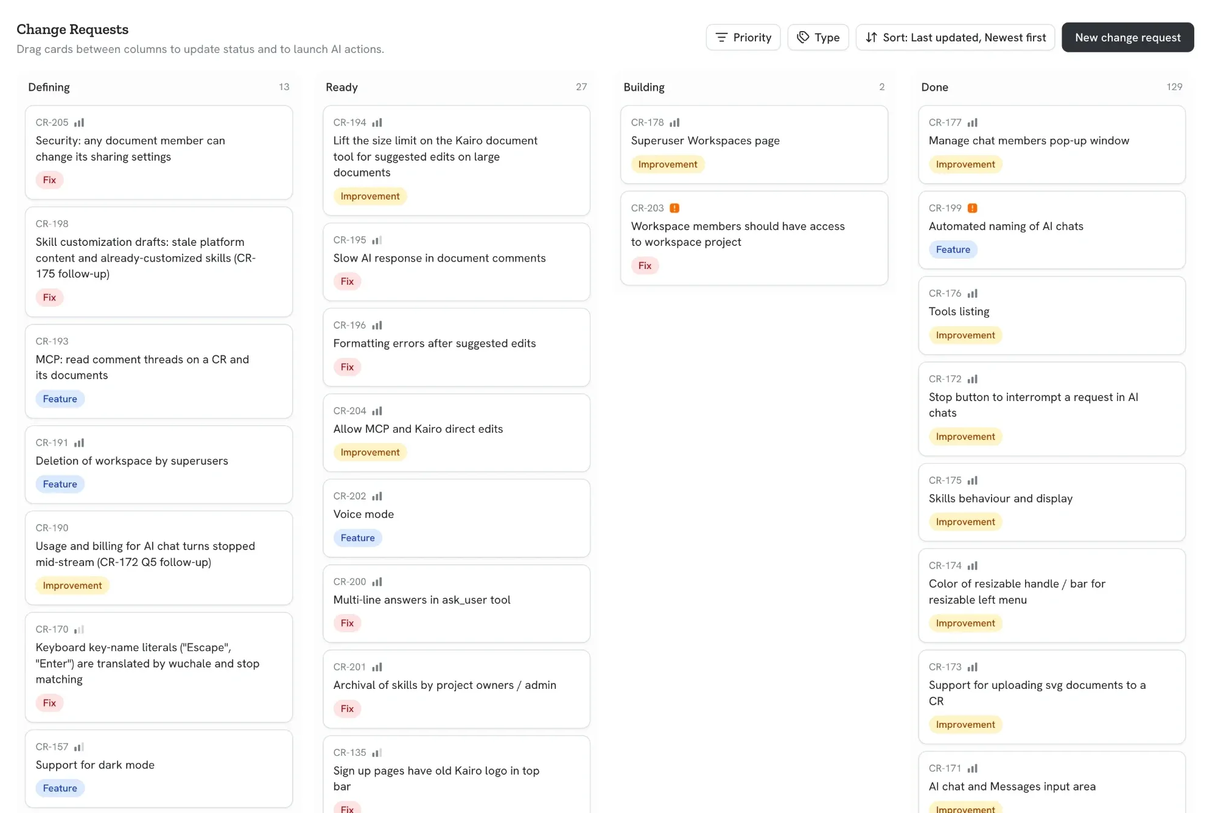1215x813 pixels.
Task: Click the priority bars icon on CR-200
Action: tap(377, 582)
